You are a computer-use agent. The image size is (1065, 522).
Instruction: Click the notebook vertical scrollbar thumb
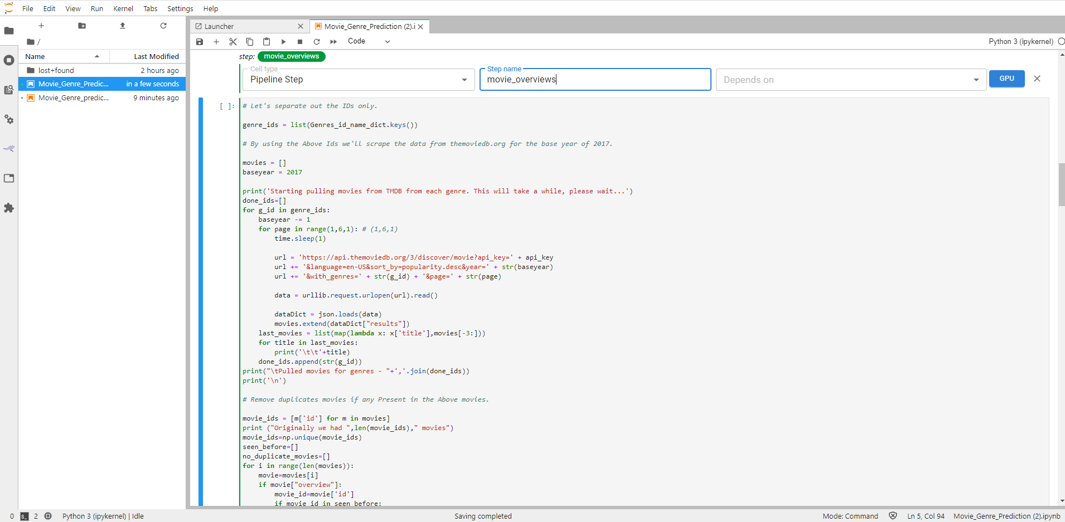[1062, 185]
